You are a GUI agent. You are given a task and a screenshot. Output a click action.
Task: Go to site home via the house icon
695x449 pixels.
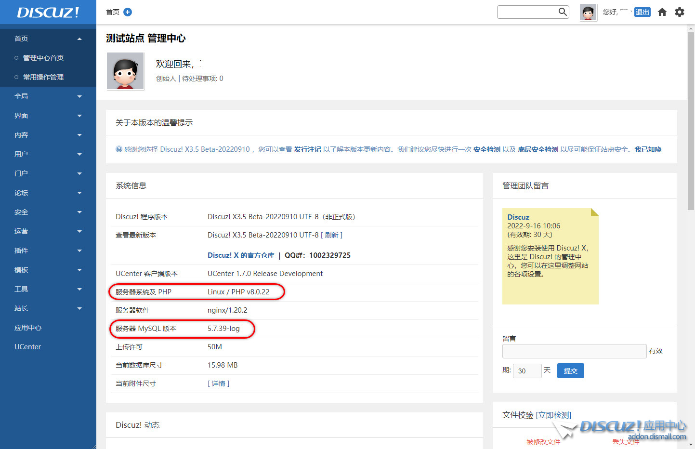662,12
